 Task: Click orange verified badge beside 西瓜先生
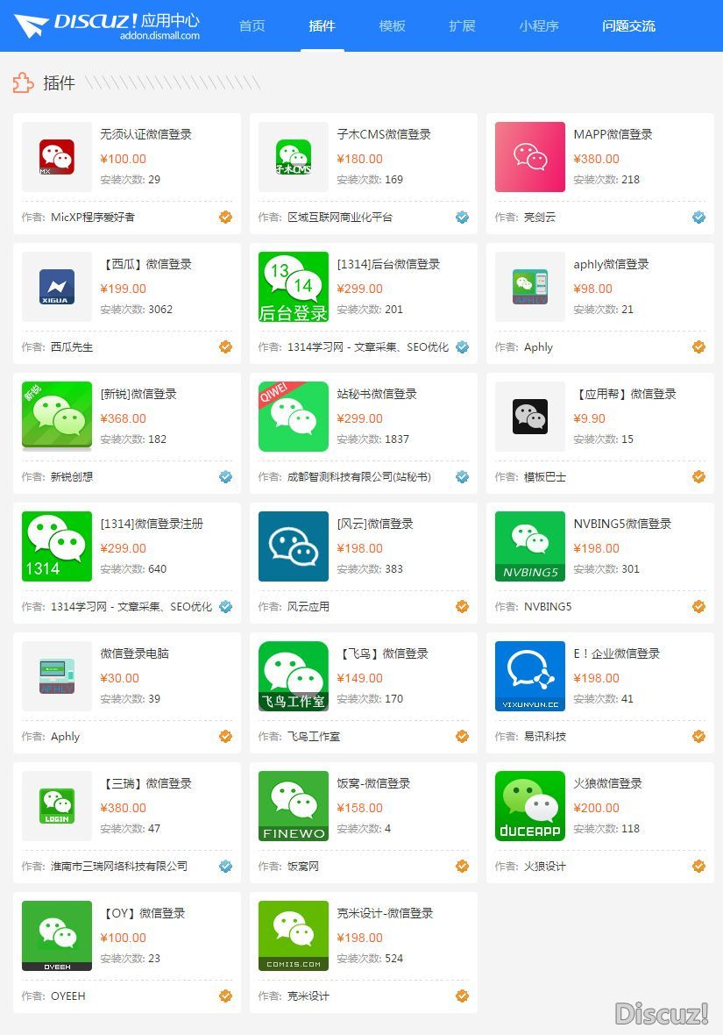pyautogui.click(x=225, y=347)
